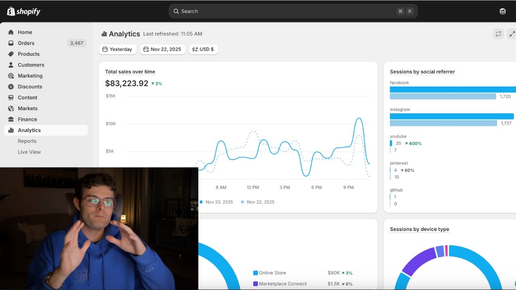Click the expand fullscreen icon

(512, 34)
